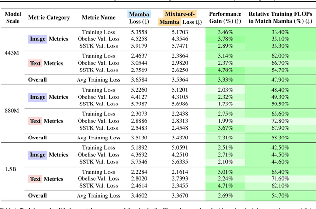This screenshot has width=316, height=209.
Task: Select the 2.69% overall performance gain cell
Action: point(225,195)
